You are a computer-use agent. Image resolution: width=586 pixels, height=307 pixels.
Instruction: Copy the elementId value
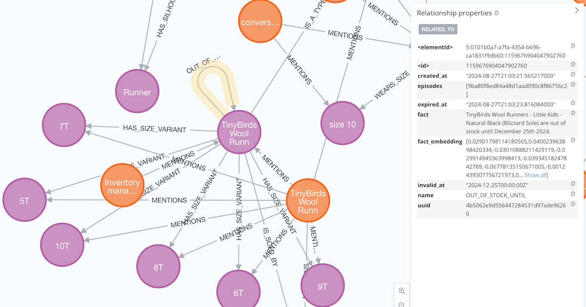pos(573,46)
